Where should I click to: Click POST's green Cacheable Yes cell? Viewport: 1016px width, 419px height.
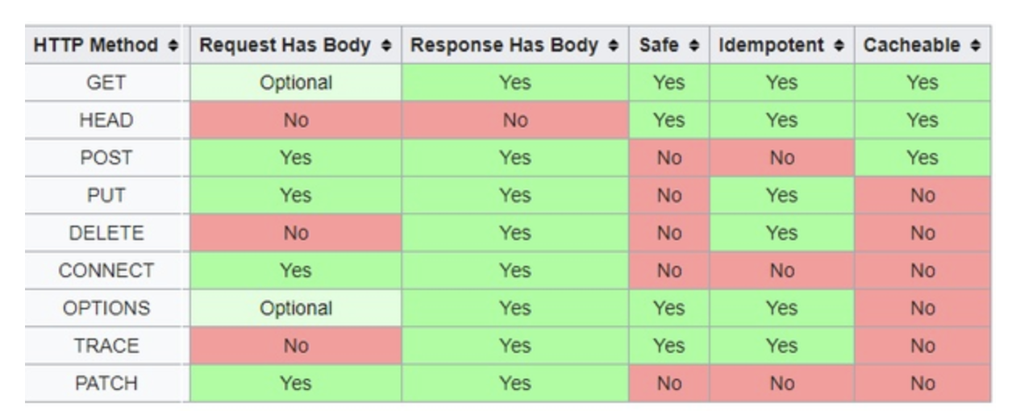(922, 158)
